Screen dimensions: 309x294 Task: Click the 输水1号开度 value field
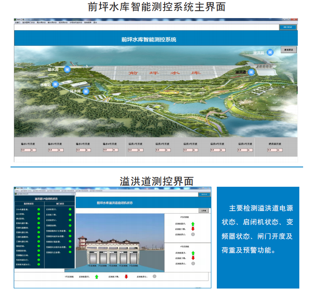[x=25, y=150]
